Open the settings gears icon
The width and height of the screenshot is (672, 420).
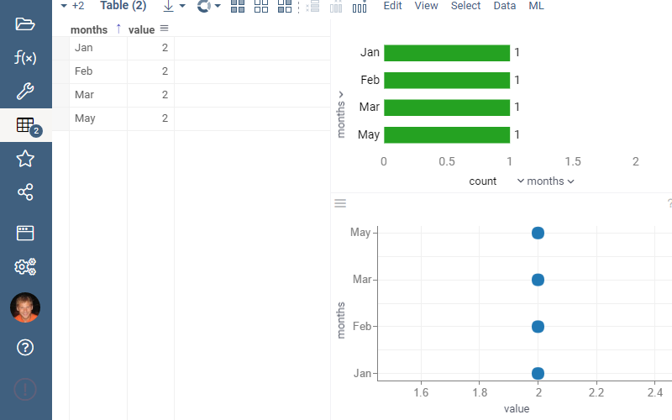[x=25, y=267]
